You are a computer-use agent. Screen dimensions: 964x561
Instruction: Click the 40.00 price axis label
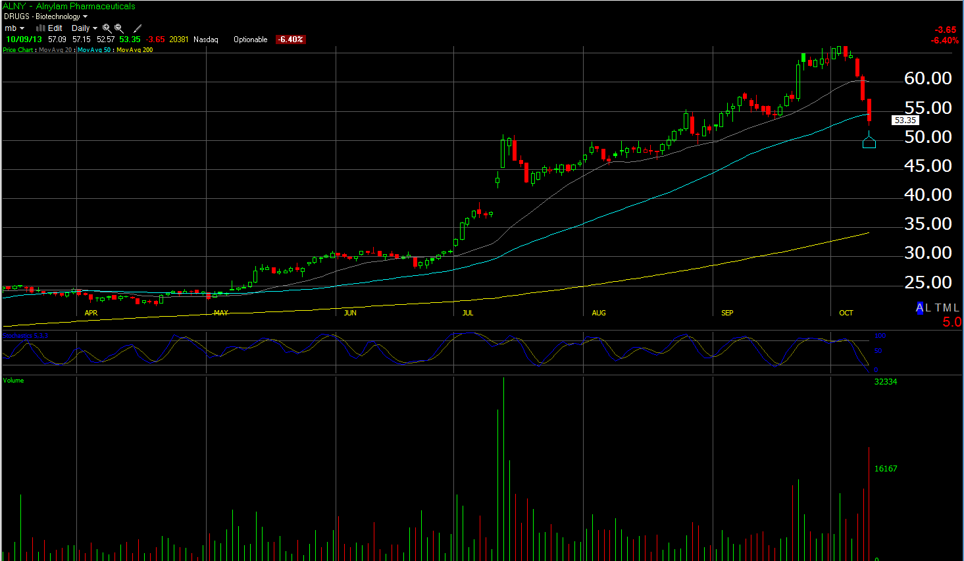coord(928,195)
